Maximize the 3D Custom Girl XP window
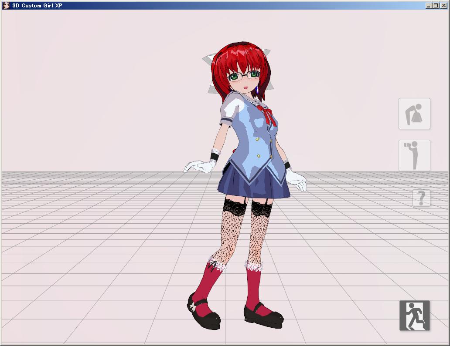 point(436,6)
